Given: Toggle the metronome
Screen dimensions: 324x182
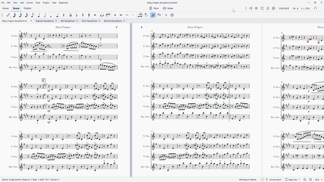Looking at the screenshot, I should [268, 8].
